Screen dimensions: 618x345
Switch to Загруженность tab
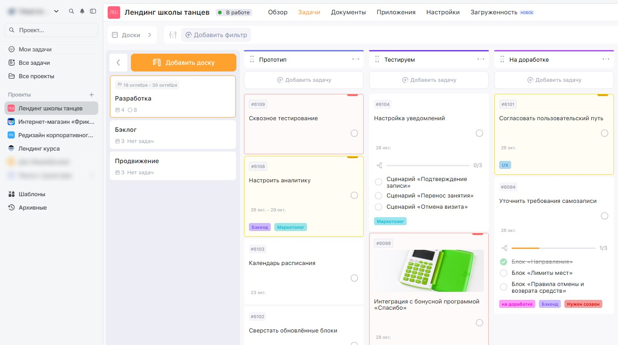(x=494, y=13)
